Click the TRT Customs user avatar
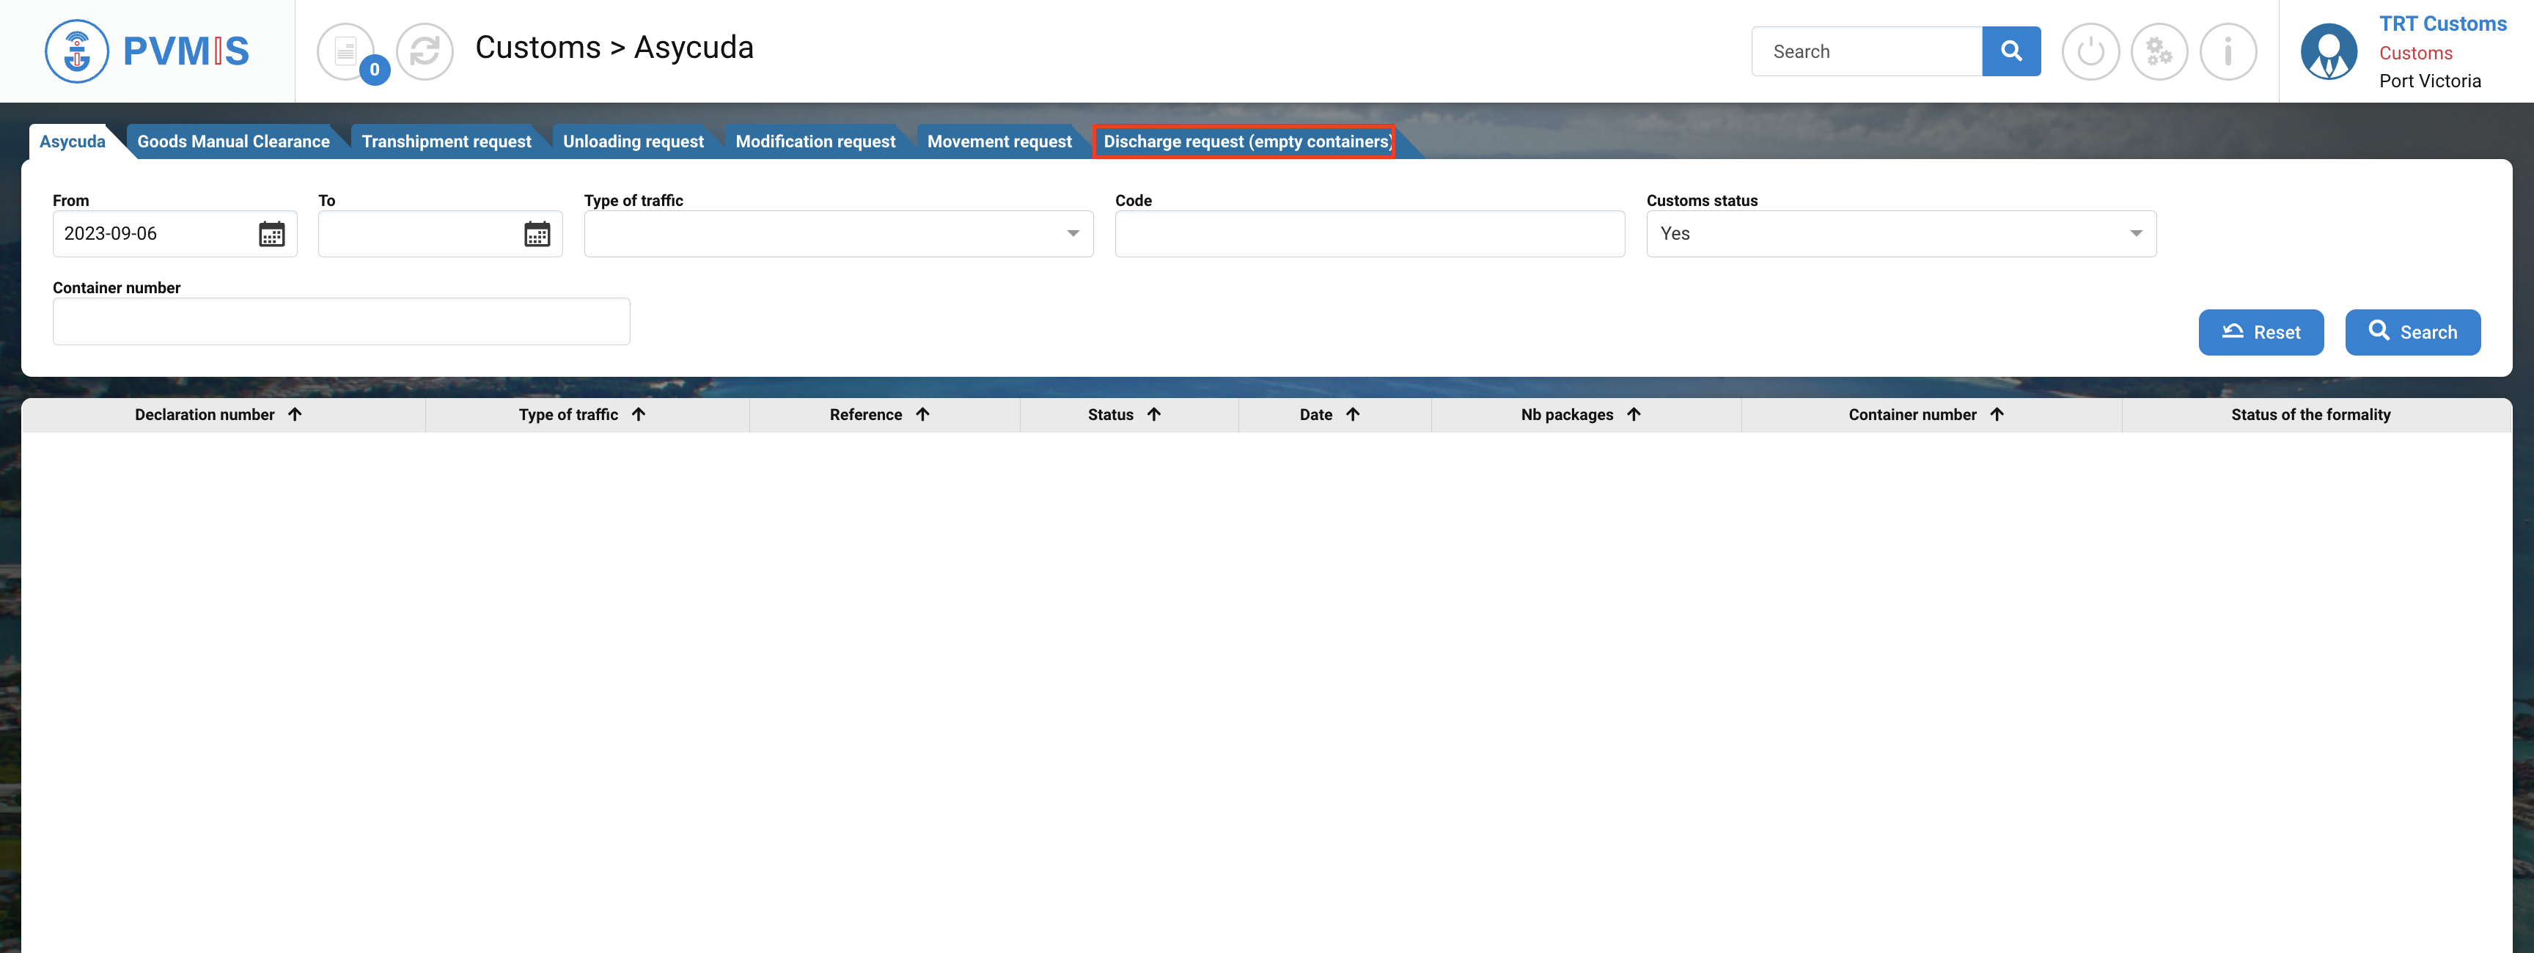 (x=2327, y=51)
